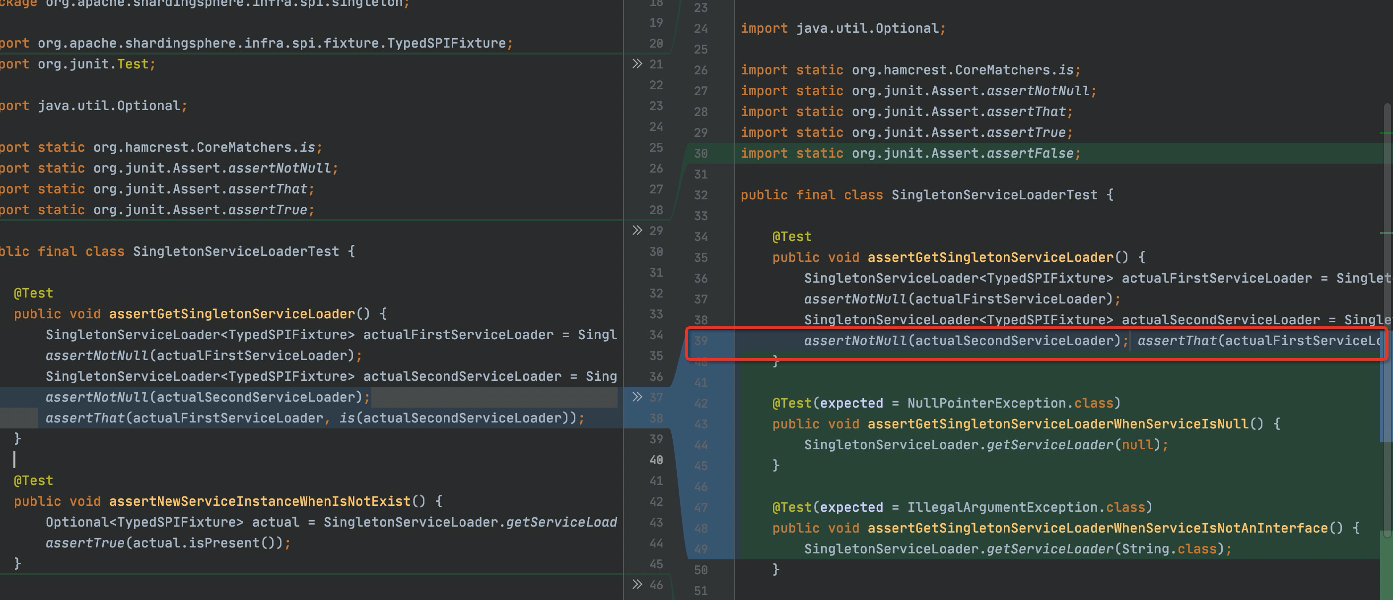Apply the diff change at left line 21
The height and width of the screenshot is (600, 1393).
pyautogui.click(x=637, y=64)
